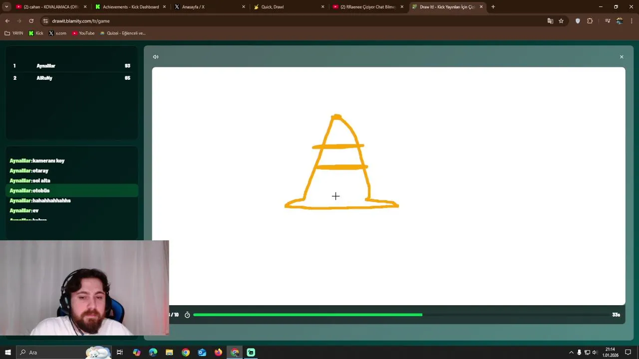Open Firefox from taskbar
This screenshot has width=639, height=359.
[x=218, y=353]
